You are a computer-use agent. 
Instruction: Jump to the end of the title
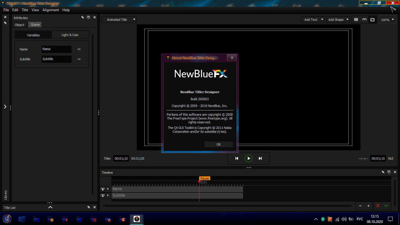260,158
